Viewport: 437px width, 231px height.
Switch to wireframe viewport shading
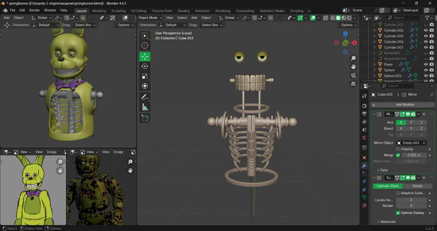[x=333, y=18]
